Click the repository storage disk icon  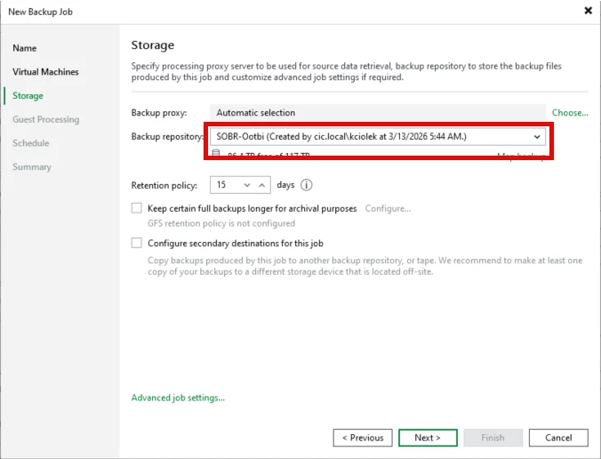215,155
